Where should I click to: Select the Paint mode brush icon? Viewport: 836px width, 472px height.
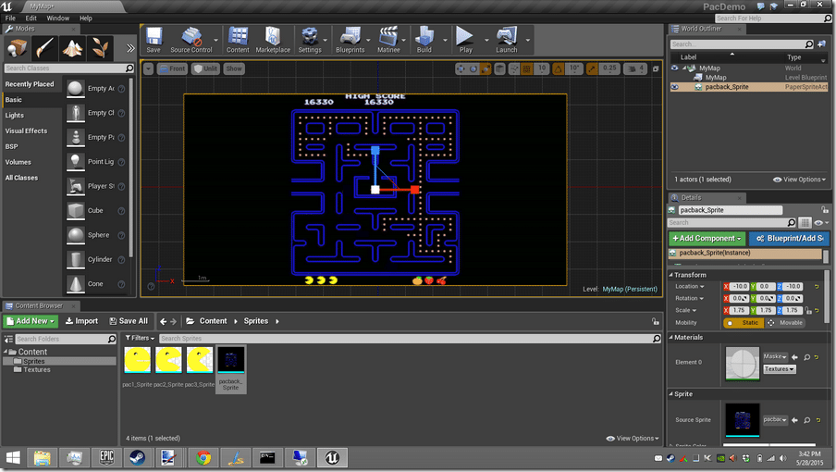point(44,49)
